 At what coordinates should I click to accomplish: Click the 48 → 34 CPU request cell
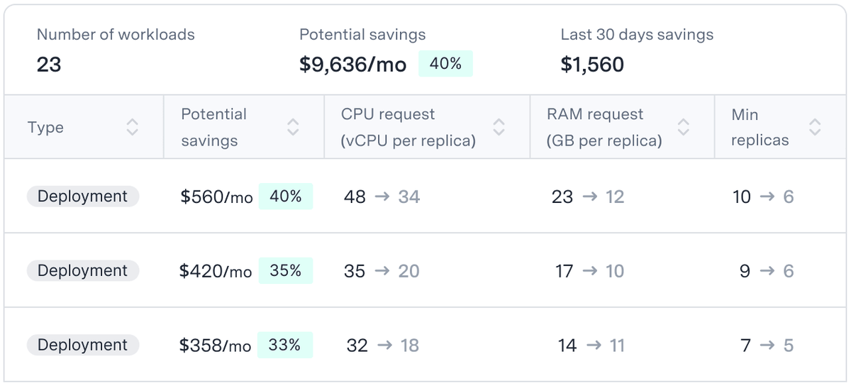coord(382,197)
